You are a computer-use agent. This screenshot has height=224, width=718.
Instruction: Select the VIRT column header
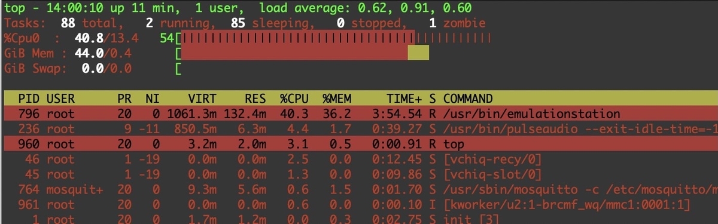[203, 98]
